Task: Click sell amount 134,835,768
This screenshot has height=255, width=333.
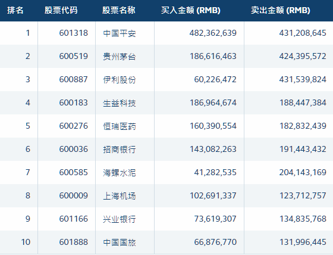Action: 303,219
